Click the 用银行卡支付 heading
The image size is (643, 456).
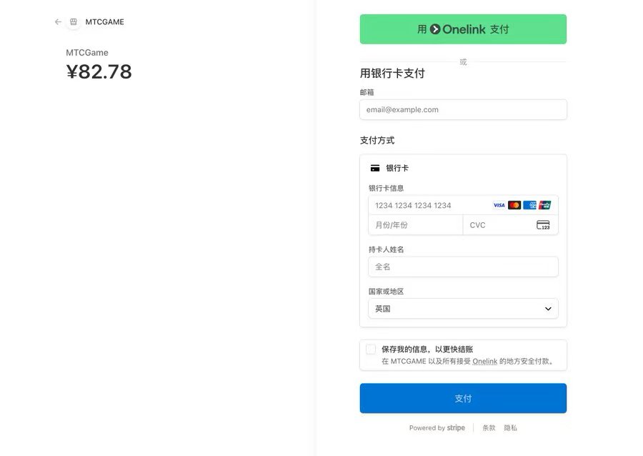coord(392,74)
